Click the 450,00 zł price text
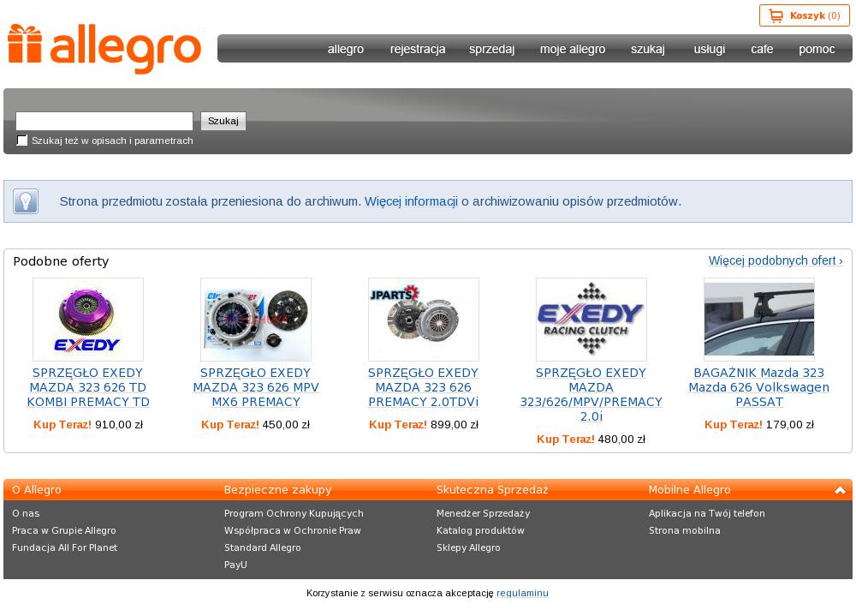 [286, 425]
